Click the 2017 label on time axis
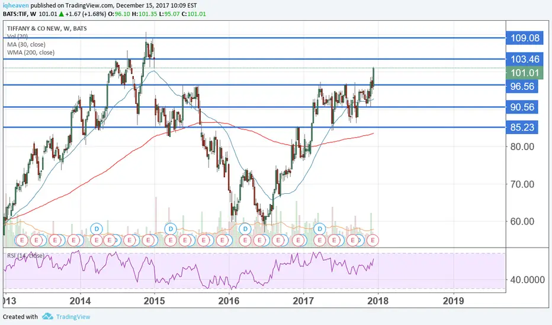 303,301
